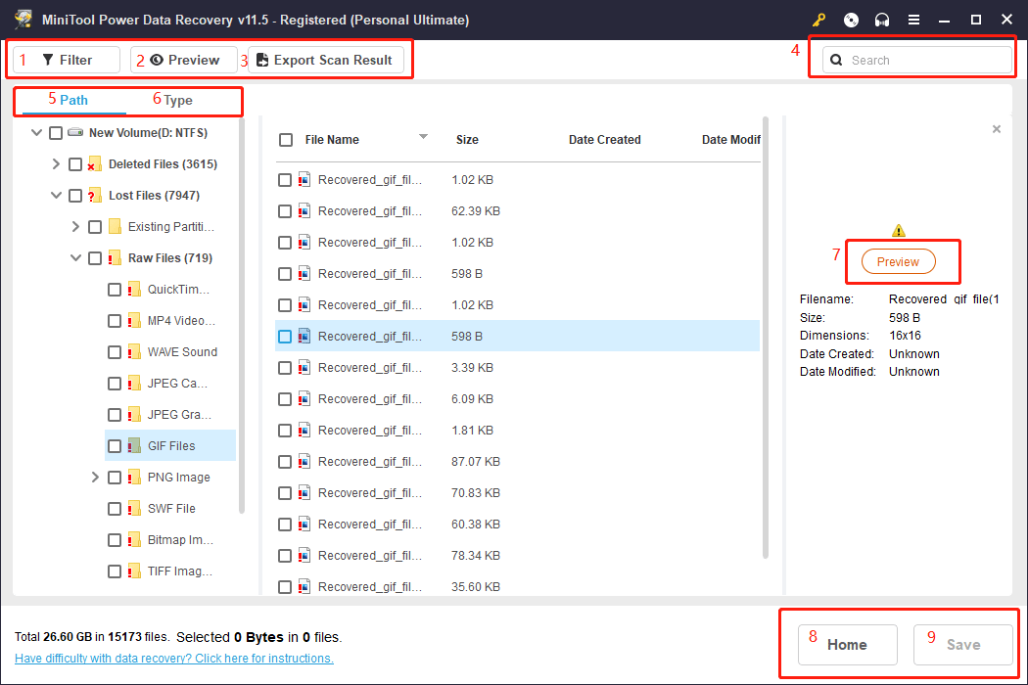The width and height of the screenshot is (1028, 685).
Task: Click the gif file icon for 3.39 KB row
Action: pos(304,368)
